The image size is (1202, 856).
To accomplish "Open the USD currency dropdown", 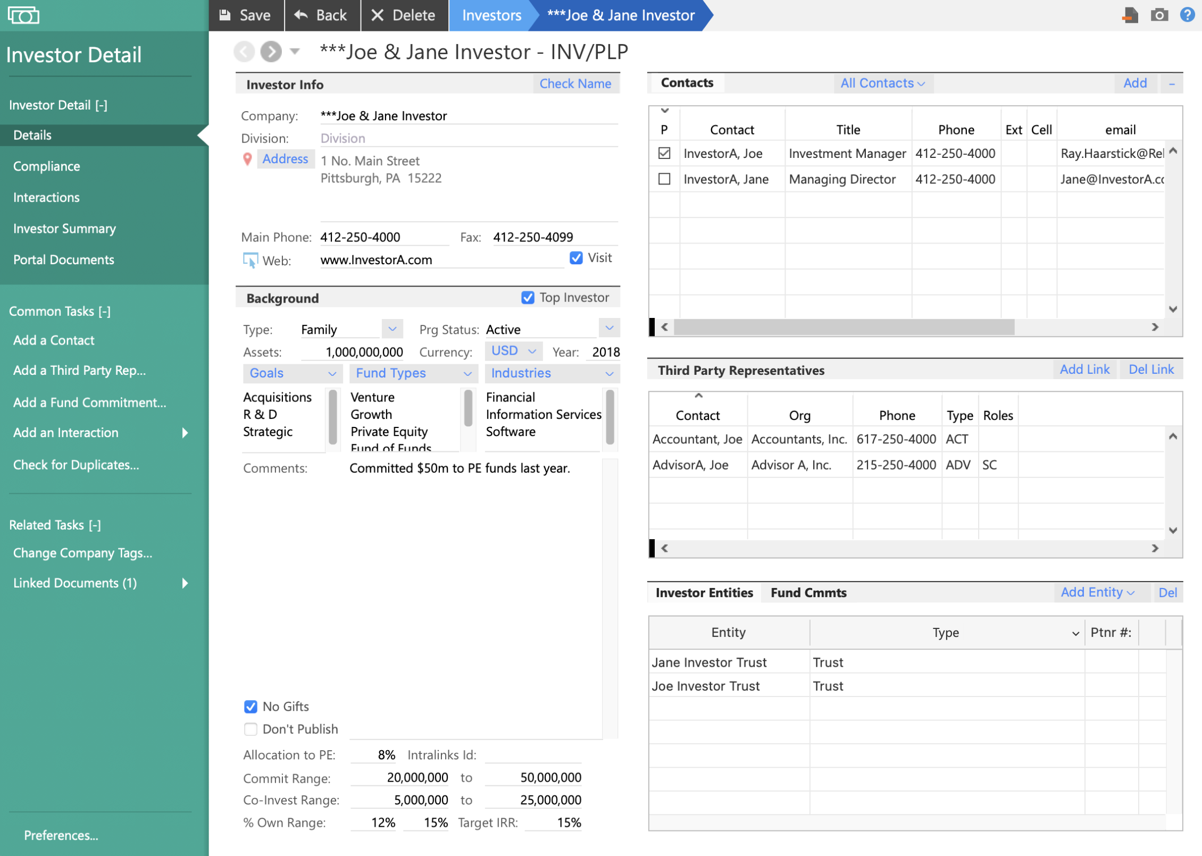I will [513, 351].
